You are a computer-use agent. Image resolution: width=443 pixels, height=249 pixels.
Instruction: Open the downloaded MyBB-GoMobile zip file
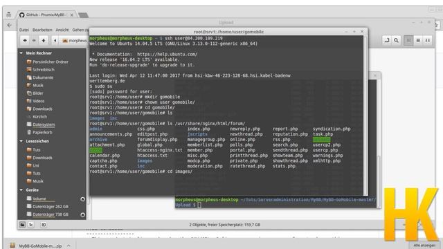(35, 246)
